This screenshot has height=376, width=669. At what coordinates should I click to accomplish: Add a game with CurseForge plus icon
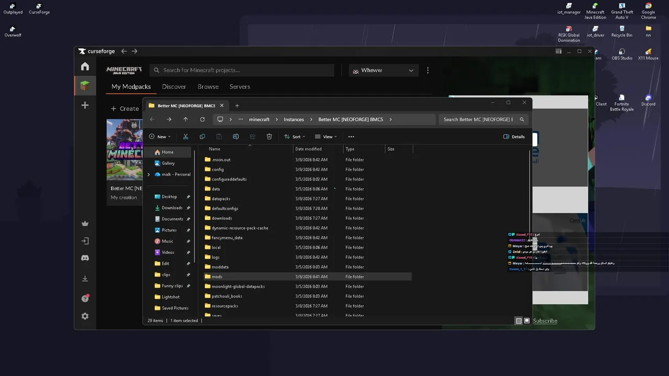tap(85, 105)
